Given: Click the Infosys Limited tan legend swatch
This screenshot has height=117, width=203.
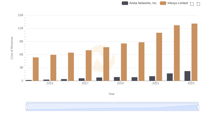Looking at the screenshot, I should pos(163,3).
